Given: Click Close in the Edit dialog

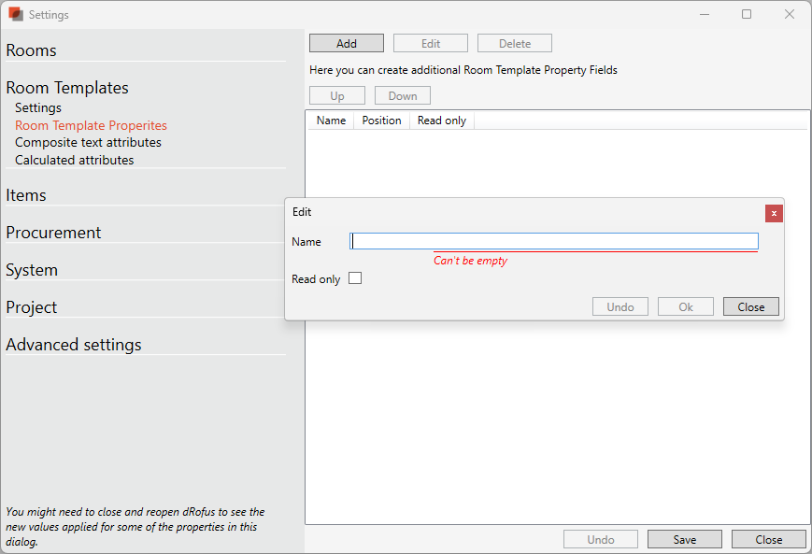Looking at the screenshot, I should 750,306.
